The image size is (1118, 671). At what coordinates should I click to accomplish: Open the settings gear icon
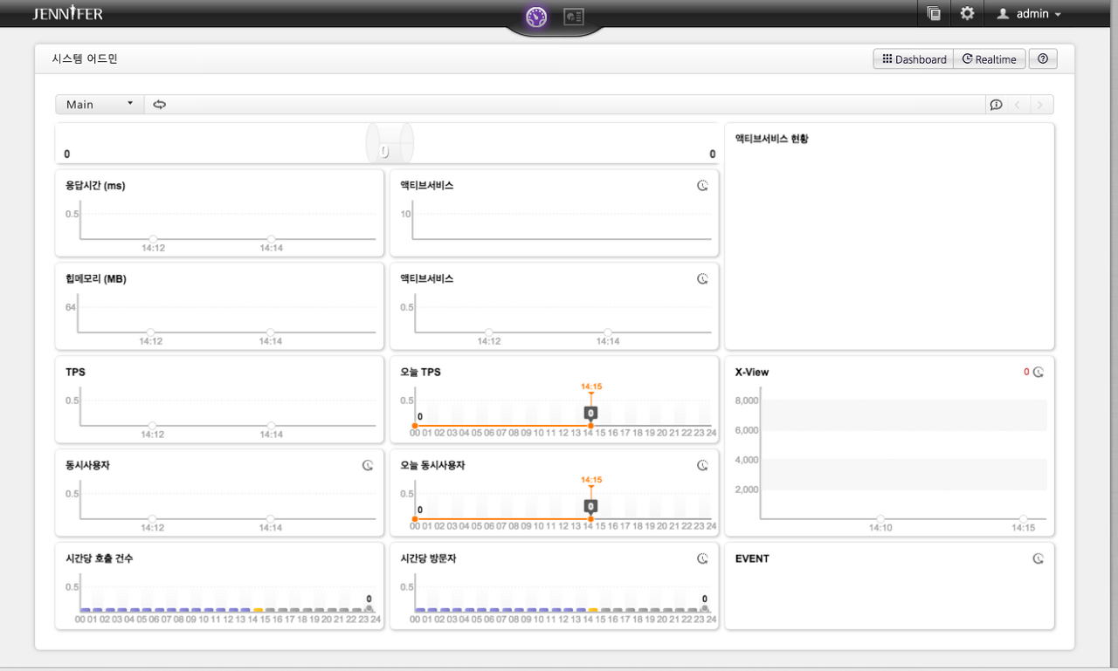967,14
